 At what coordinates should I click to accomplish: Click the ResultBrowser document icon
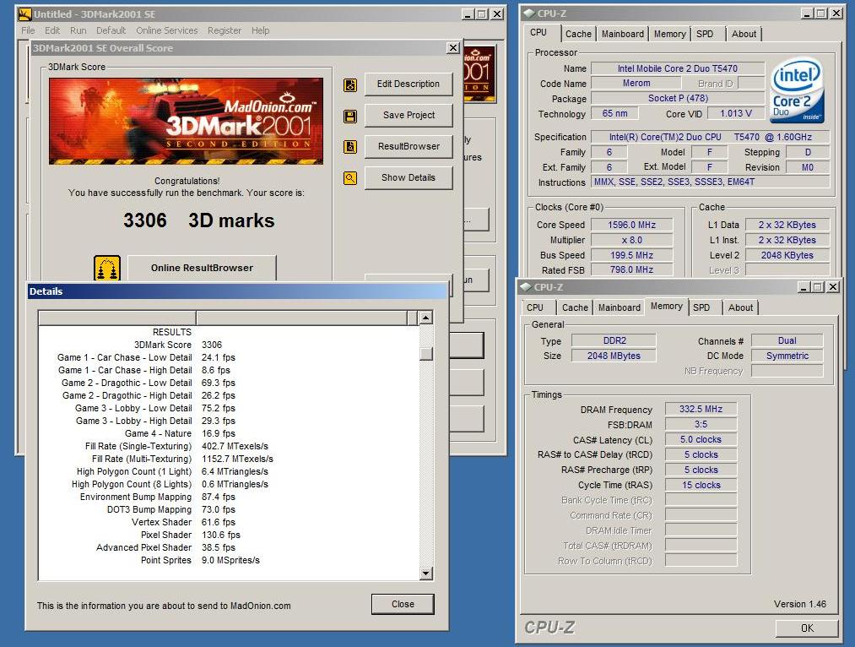350,147
